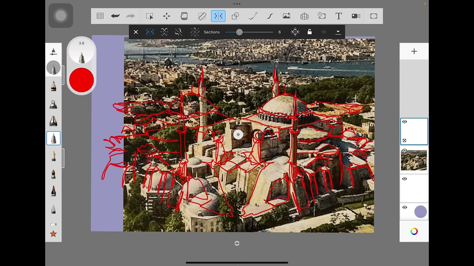Open the Ruler guides tool
474x266 pixels.
(202, 16)
